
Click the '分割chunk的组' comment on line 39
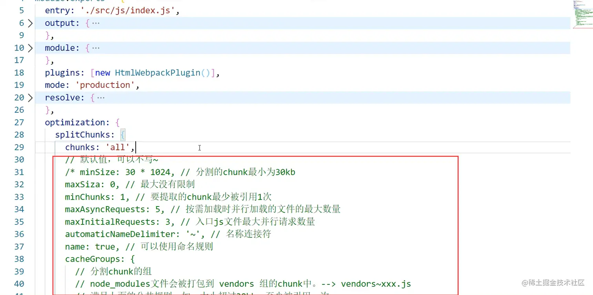tap(121, 272)
